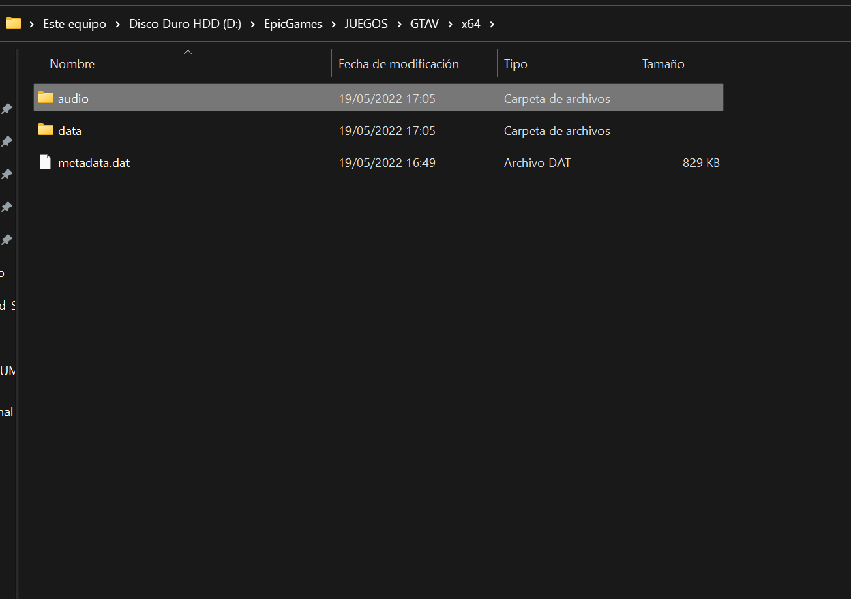
Task: Expand the chevron after x64
Action: pos(492,24)
